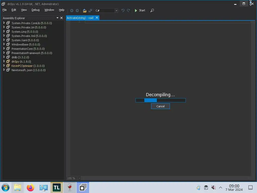Click the muted volume tray icon
This screenshot has height=193, width=257.
click(213, 187)
